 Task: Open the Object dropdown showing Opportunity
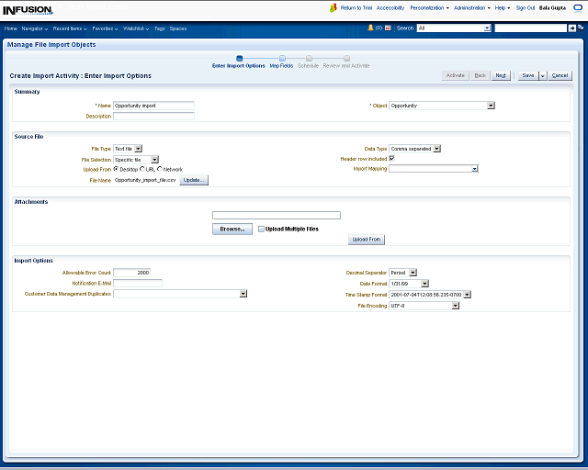[x=491, y=106]
